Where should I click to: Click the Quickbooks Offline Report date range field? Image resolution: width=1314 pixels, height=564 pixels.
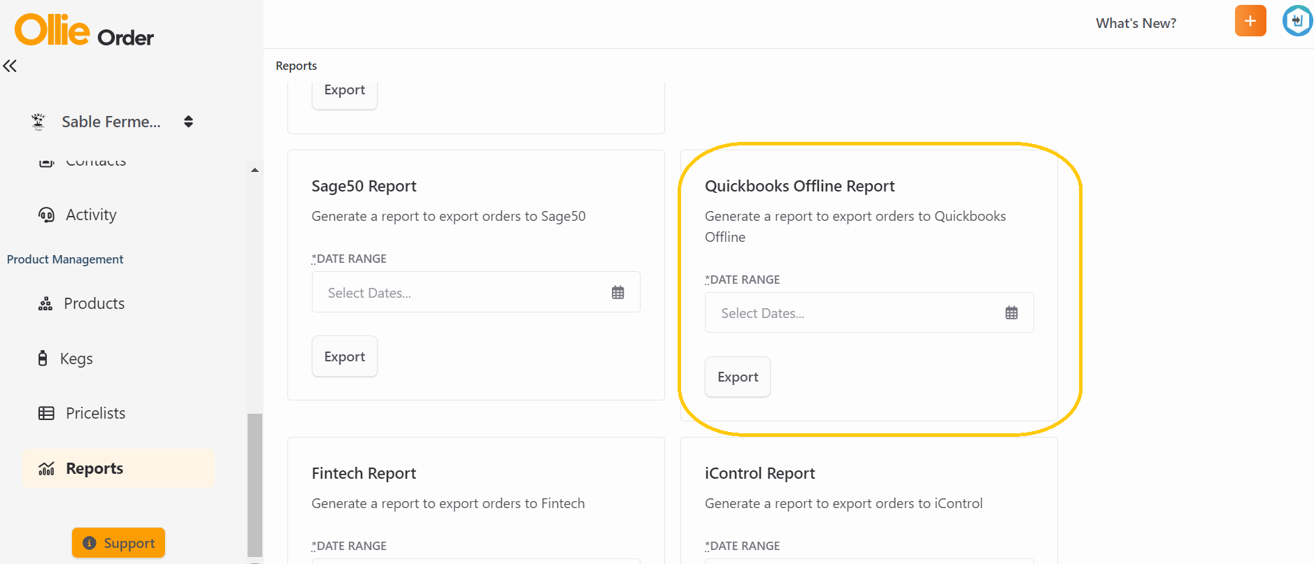869,312
